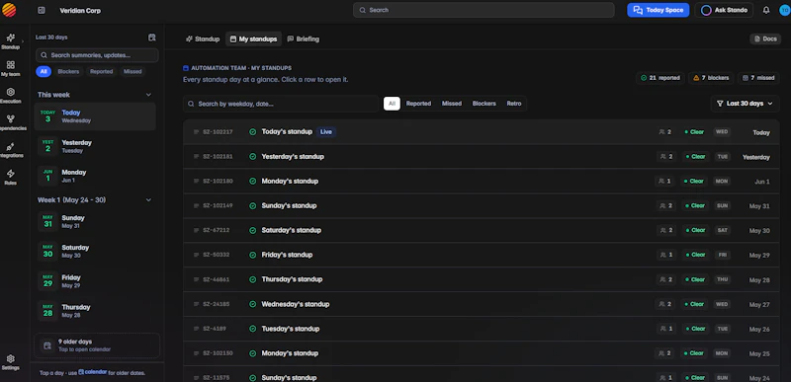The height and width of the screenshot is (382, 791).
Task: Follow the calendar link in the footer hint
Action: tap(92, 372)
